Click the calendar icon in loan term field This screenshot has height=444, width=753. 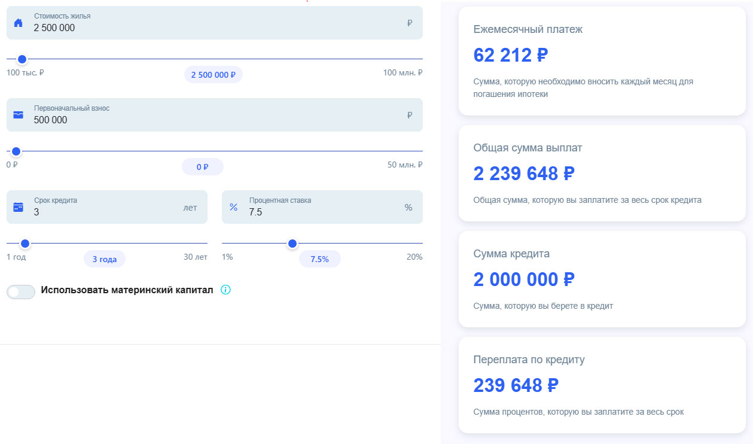(x=18, y=207)
